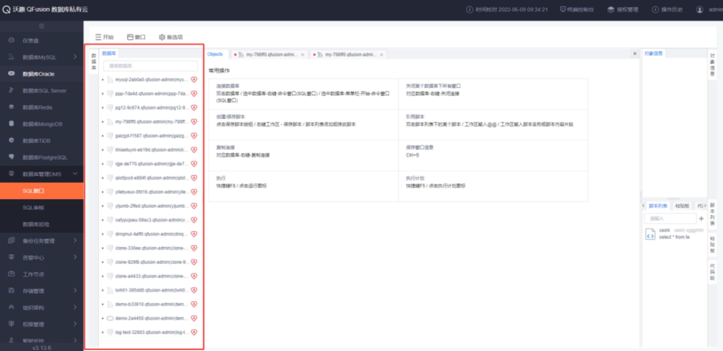Select my-798ff0.qfusion-admin in the database tree

coord(151,122)
